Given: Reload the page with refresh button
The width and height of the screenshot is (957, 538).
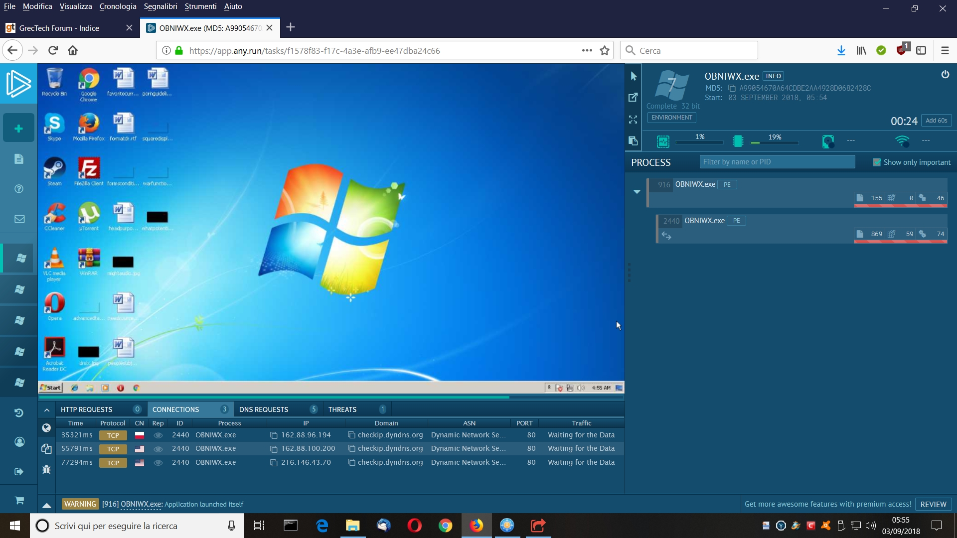Looking at the screenshot, I should [x=53, y=50].
